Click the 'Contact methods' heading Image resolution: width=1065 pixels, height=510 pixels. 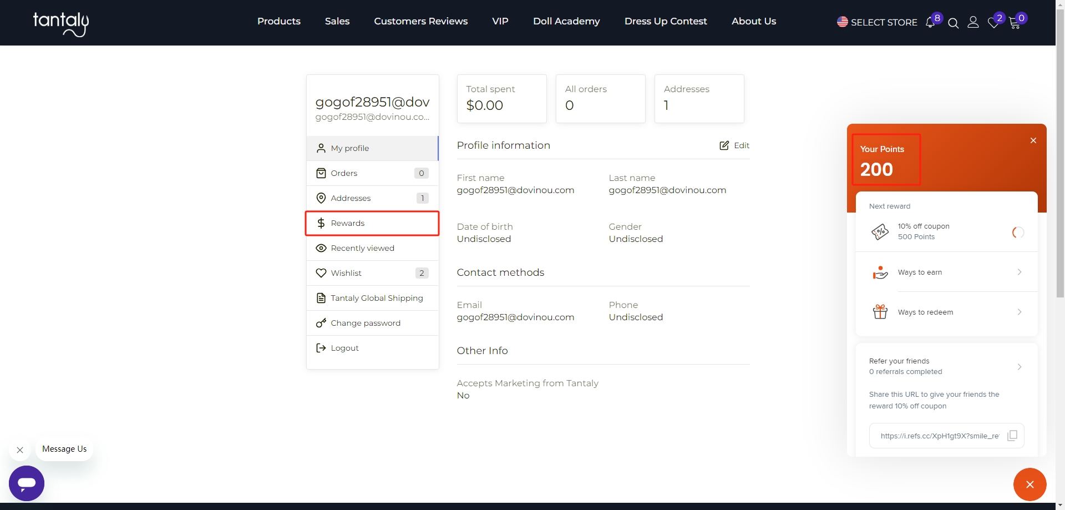pos(500,272)
